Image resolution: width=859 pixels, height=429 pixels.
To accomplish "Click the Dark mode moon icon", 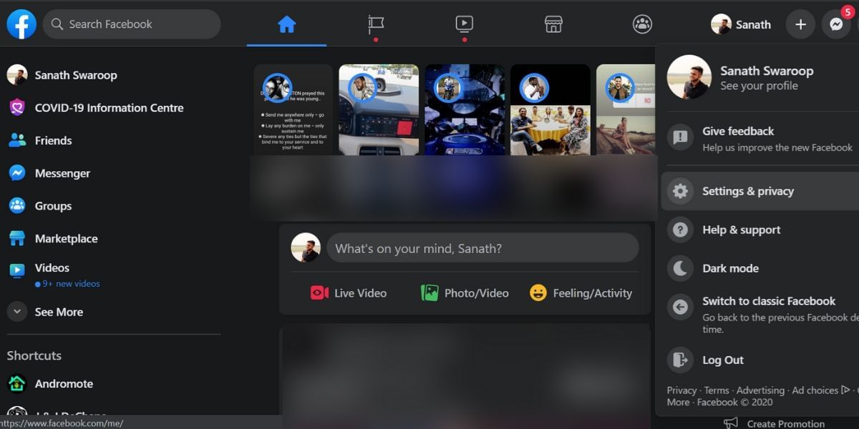I will coord(680,268).
